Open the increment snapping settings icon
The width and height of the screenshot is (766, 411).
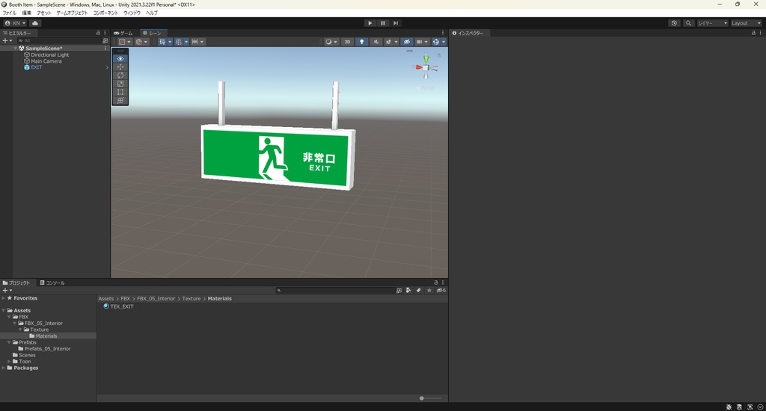195,42
